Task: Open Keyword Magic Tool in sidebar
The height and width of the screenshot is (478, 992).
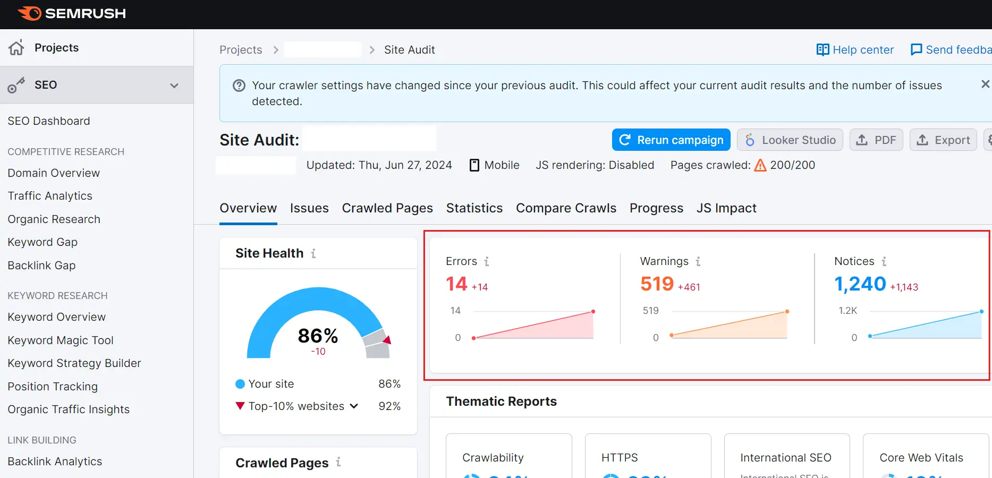Action: pyautogui.click(x=61, y=340)
